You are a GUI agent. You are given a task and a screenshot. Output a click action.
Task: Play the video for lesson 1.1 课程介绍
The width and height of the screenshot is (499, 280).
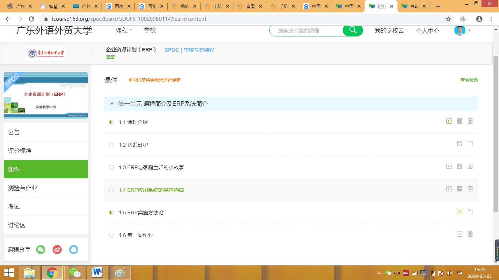(449, 121)
